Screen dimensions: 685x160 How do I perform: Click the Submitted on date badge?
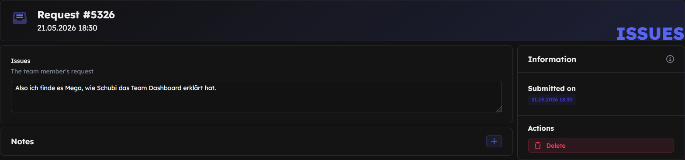(552, 100)
